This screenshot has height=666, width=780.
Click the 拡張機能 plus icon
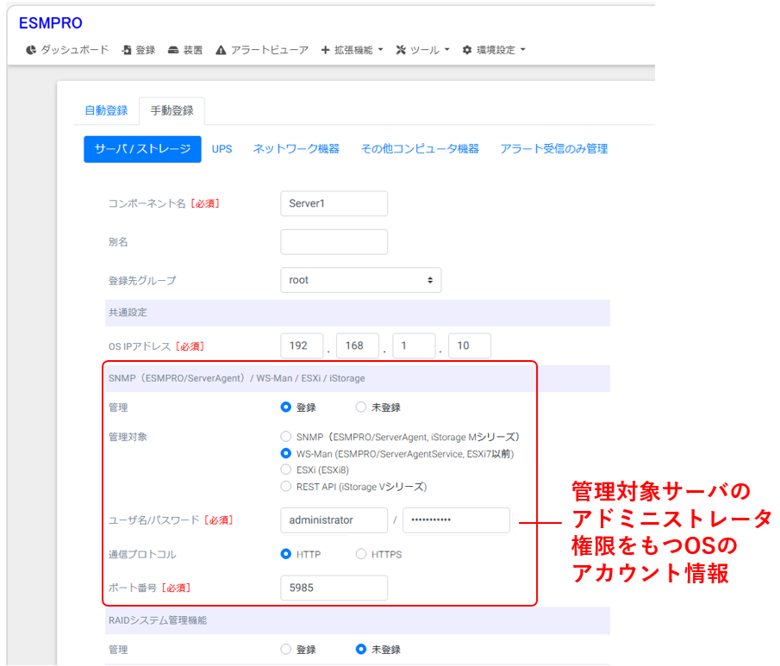point(325,50)
